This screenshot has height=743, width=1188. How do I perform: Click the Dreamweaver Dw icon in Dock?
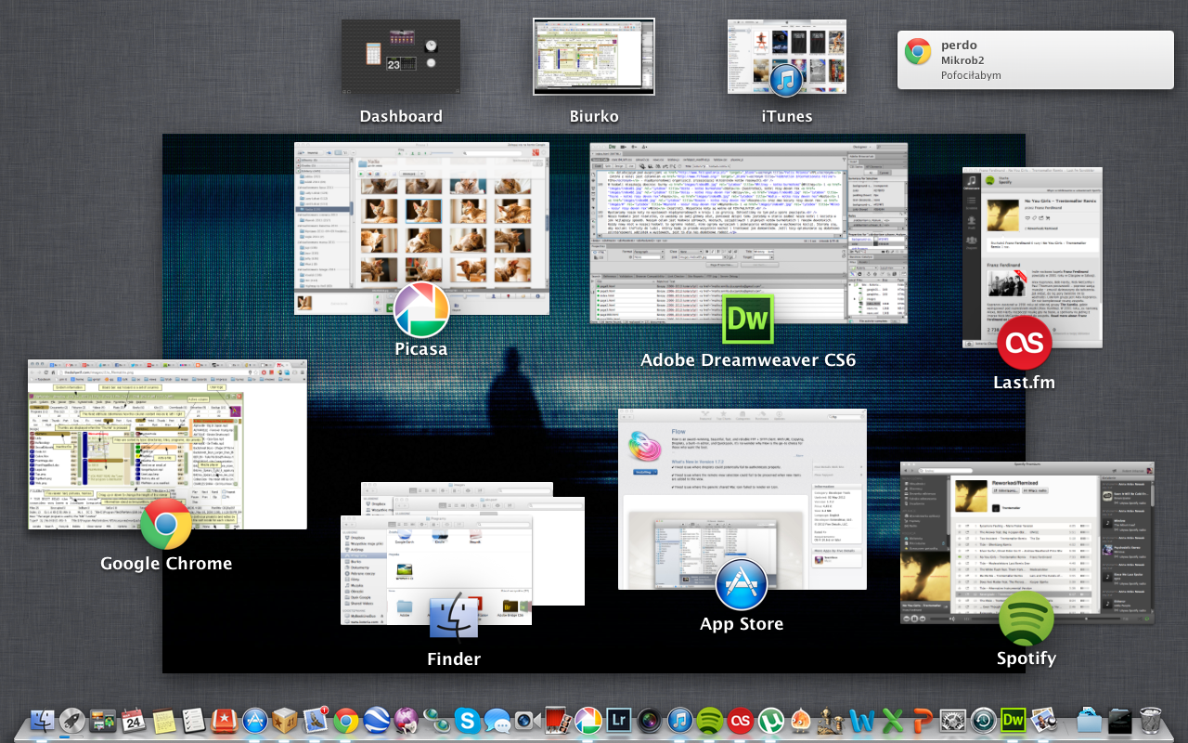pyautogui.click(x=1014, y=720)
